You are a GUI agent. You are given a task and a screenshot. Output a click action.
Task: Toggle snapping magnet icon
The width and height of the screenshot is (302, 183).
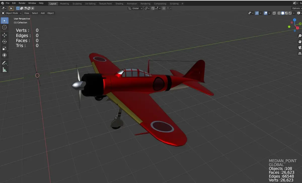153,8
